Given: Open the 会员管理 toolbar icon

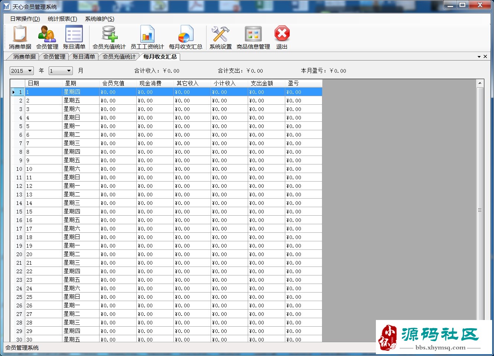Looking at the screenshot, I should 47,37.
